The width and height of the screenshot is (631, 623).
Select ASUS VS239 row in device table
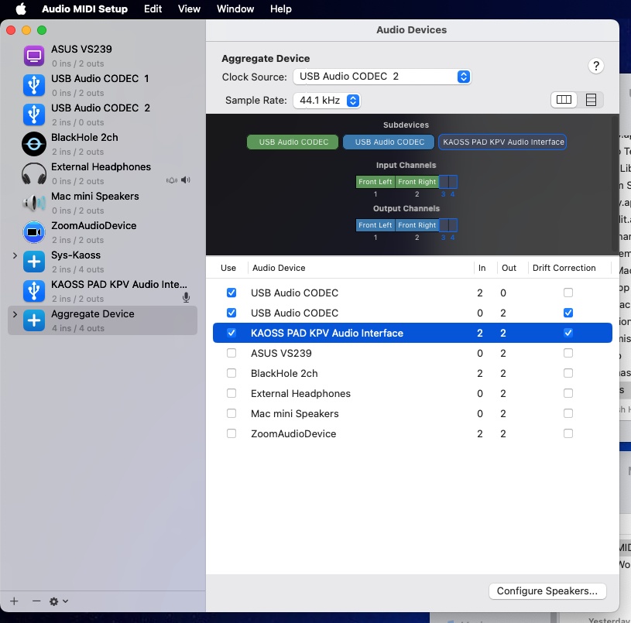click(413, 353)
